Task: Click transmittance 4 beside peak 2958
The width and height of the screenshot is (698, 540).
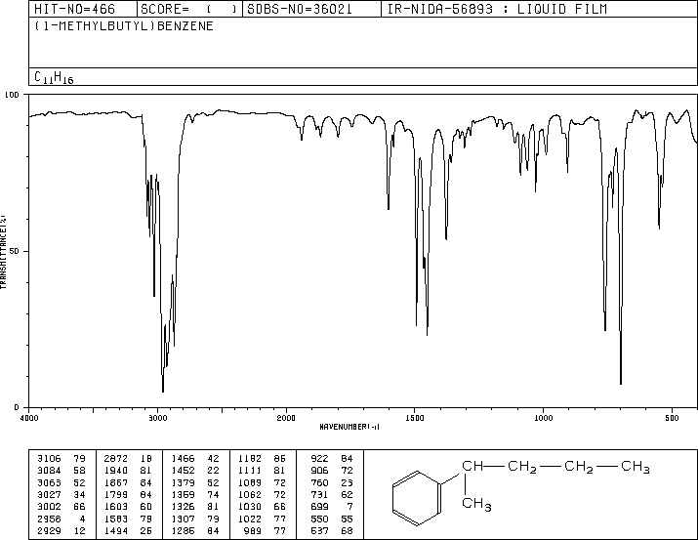Action: (82, 519)
